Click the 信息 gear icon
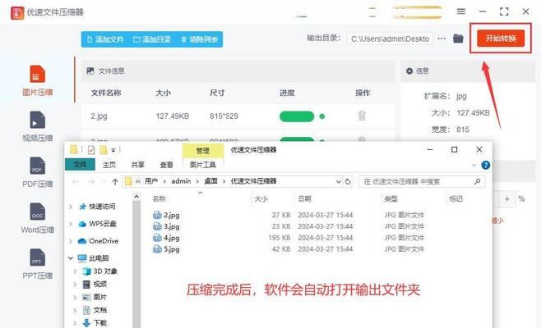The width and height of the screenshot is (541, 328). [409, 71]
